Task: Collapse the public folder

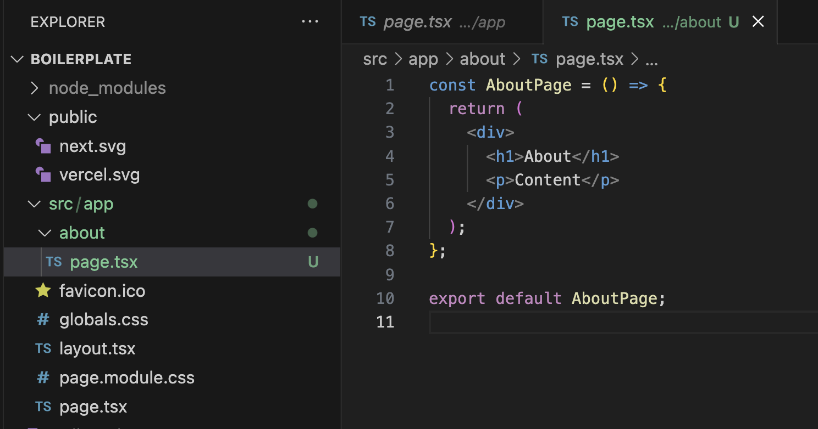Action: [34, 117]
